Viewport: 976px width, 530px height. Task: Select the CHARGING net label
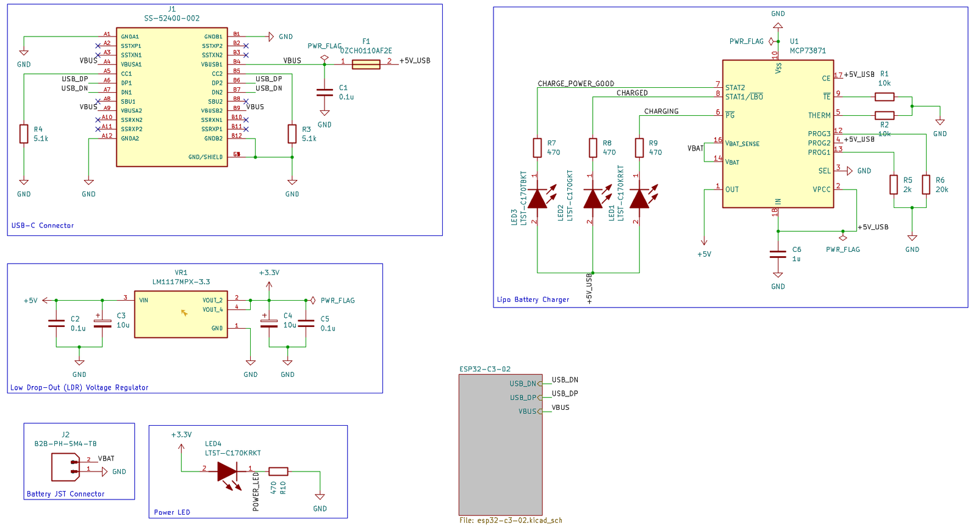click(661, 111)
